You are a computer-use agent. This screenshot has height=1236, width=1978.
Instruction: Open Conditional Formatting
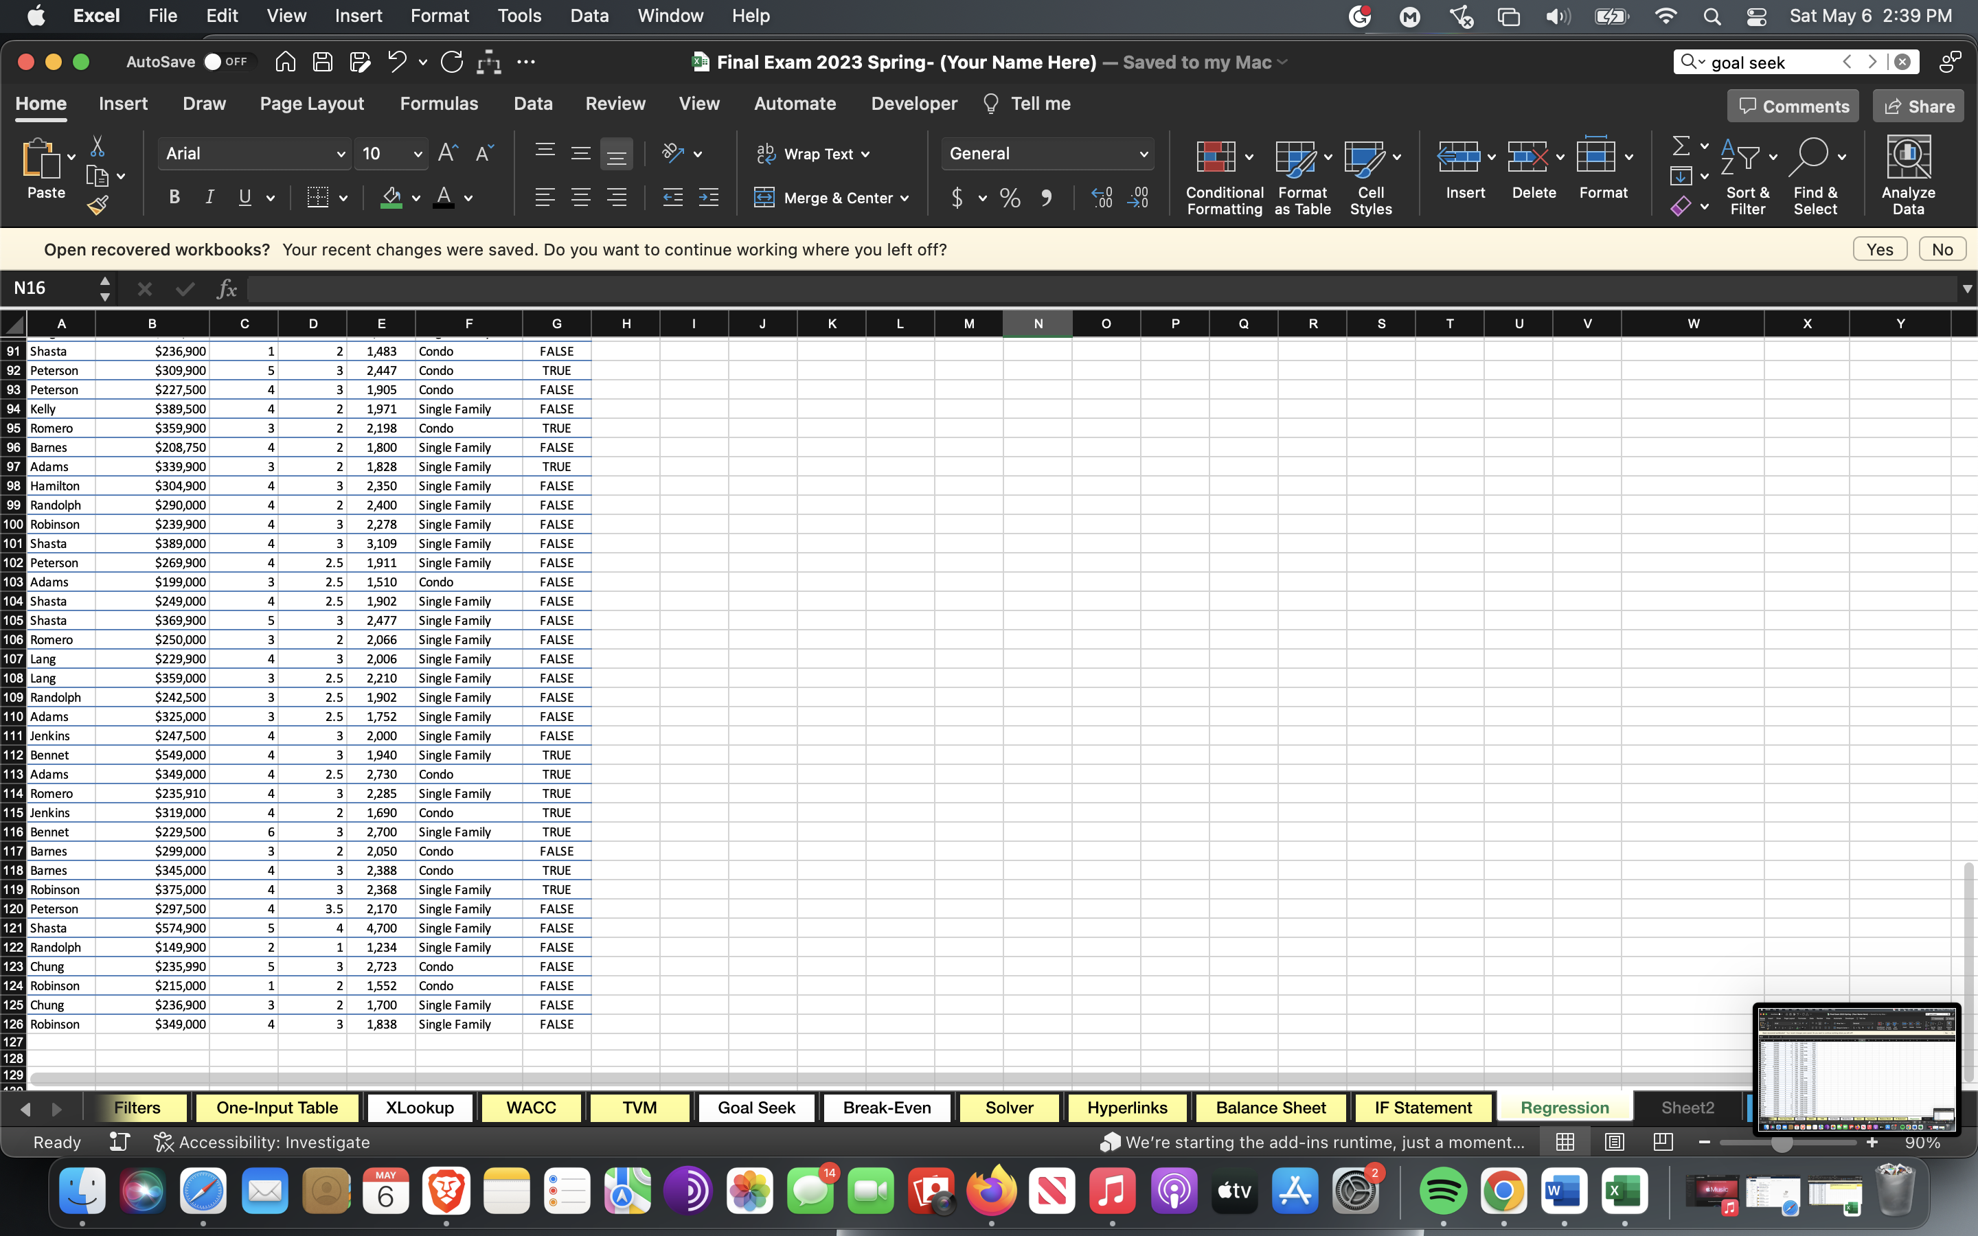point(1225,176)
